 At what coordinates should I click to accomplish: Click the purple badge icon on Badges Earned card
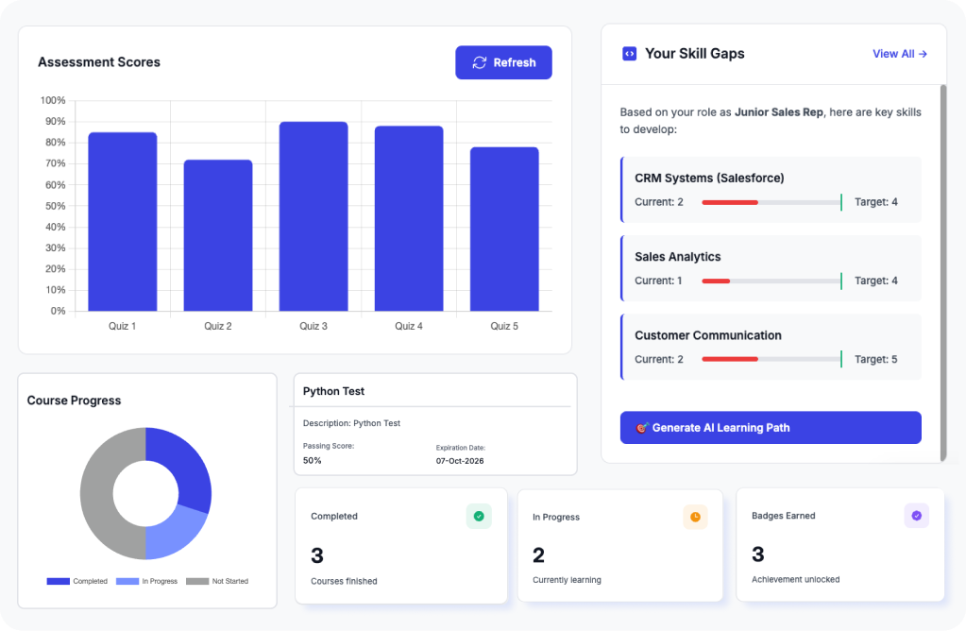(x=916, y=516)
